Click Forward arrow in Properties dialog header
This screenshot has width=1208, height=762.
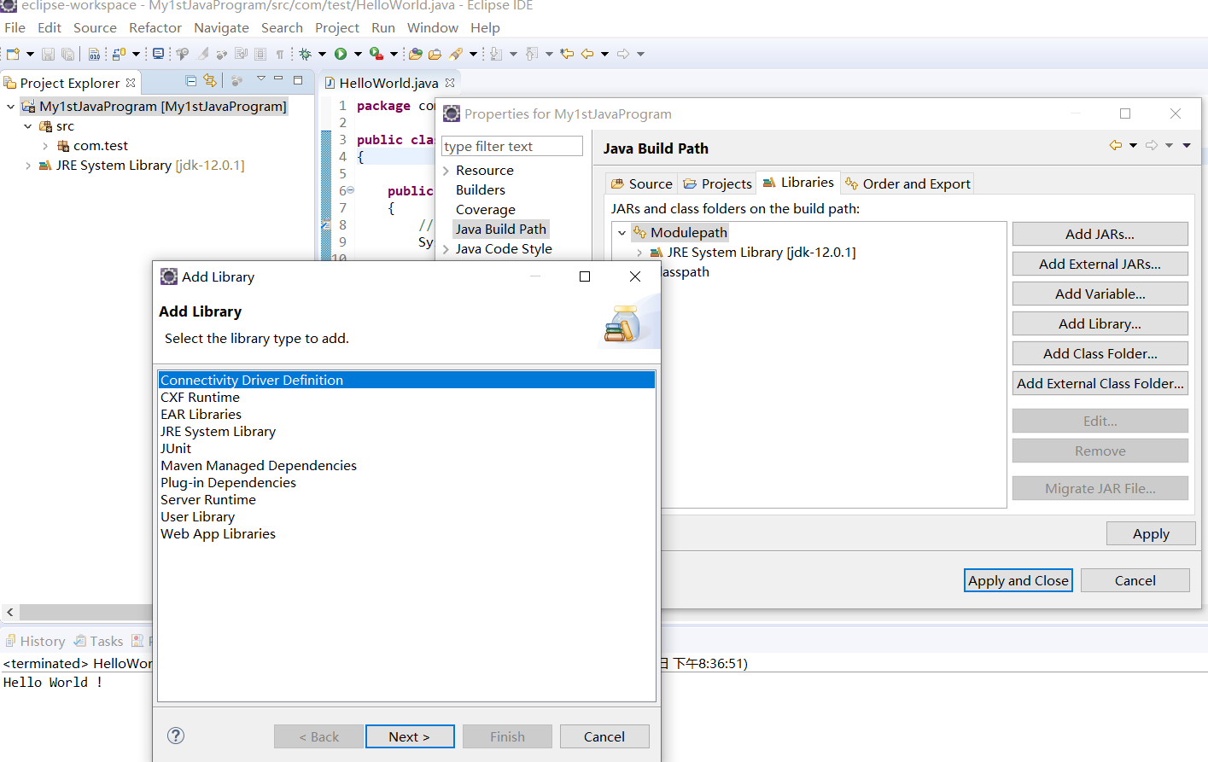click(1152, 145)
